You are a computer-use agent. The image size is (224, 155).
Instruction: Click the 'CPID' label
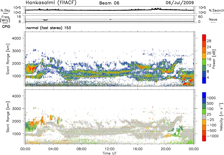(x=6, y=27)
